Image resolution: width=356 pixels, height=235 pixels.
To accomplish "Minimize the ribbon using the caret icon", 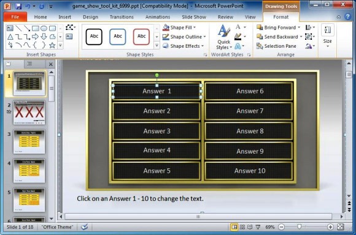I will pos(339,17).
